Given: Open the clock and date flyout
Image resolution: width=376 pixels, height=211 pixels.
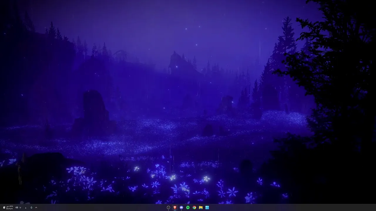Looking at the screenshot, I should tap(10, 207).
